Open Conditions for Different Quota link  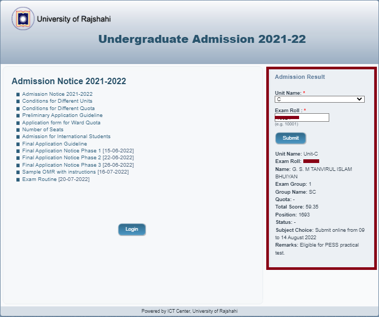pos(59,108)
